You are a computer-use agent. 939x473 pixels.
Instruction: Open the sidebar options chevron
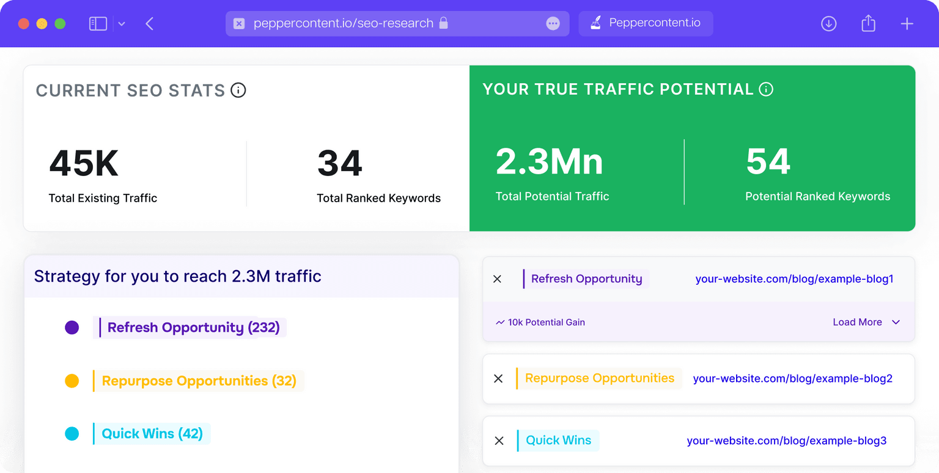122,24
